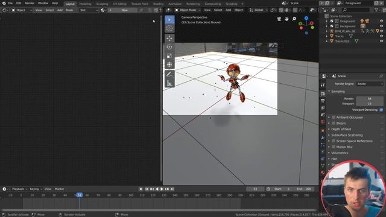Toggle camera view icon in viewport
The image size is (386, 217).
click(279, 19)
